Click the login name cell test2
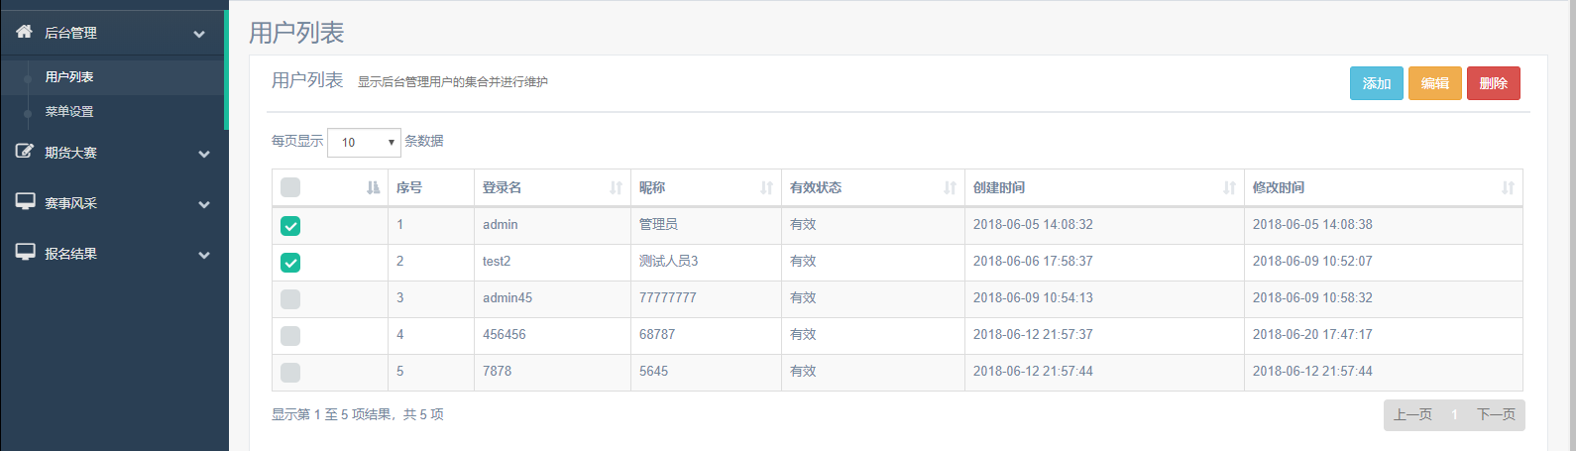 tap(497, 261)
